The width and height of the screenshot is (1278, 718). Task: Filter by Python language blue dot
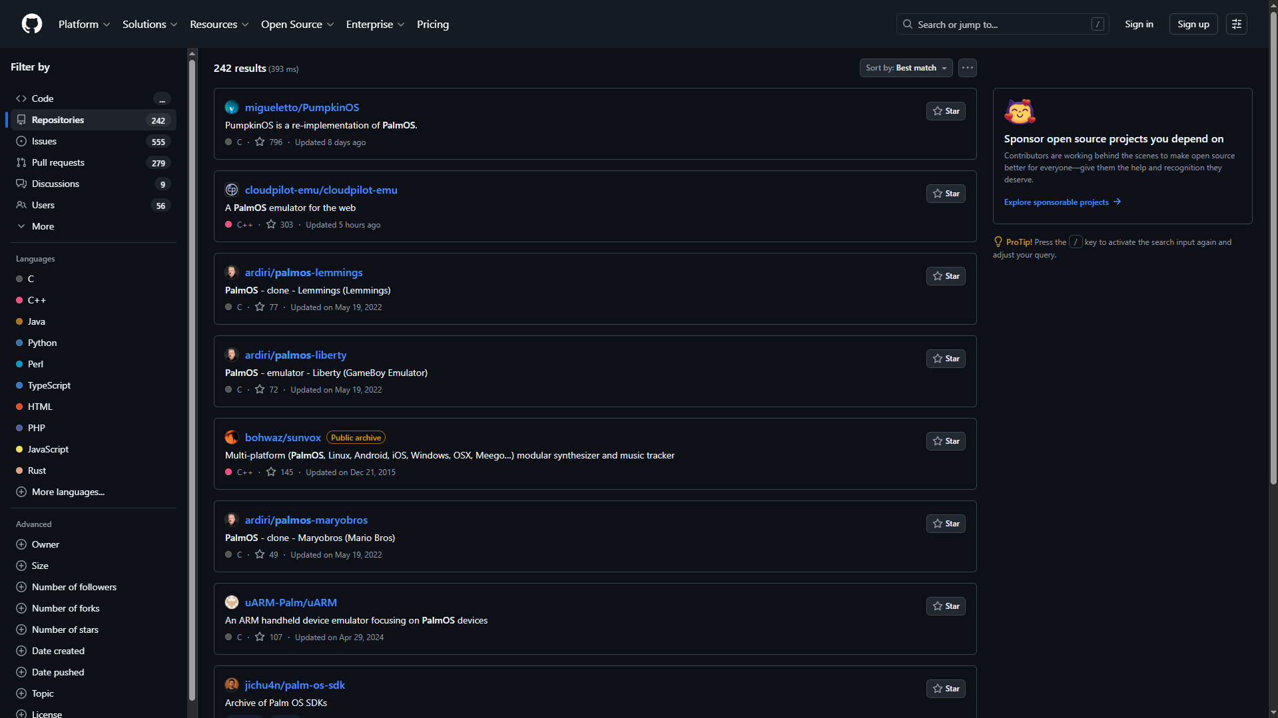[x=19, y=343]
